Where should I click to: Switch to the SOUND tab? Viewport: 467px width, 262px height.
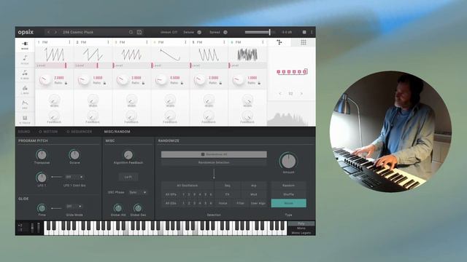24,132
